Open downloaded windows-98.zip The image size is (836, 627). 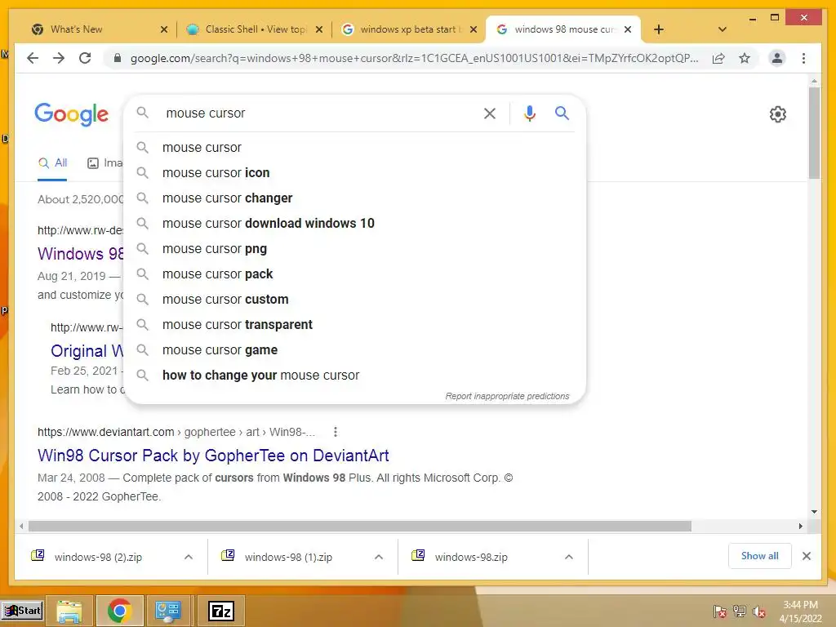471,557
